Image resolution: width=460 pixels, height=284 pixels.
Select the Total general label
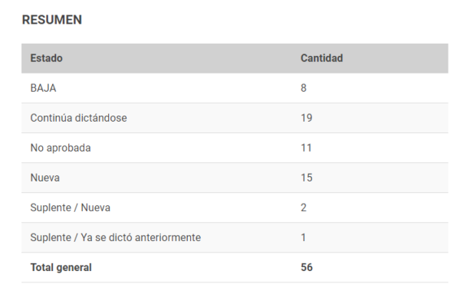pyautogui.click(x=61, y=267)
